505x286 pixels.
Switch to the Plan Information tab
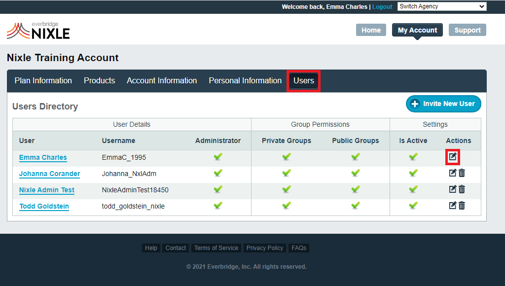tap(43, 80)
